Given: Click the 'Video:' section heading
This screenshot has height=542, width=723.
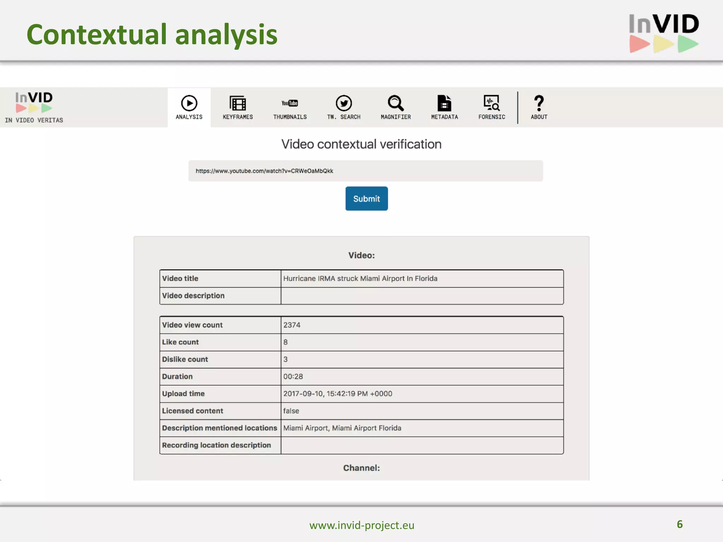Looking at the screenshot, I should coord(361,255).
